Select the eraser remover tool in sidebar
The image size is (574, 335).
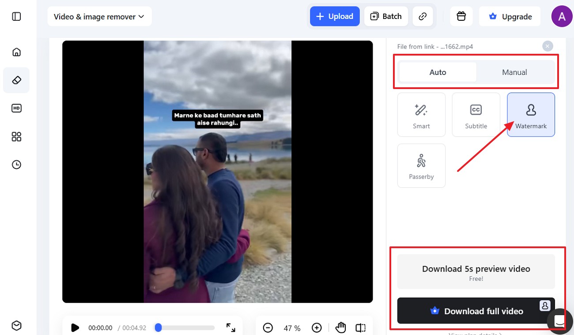pyautogui.click(x=16, y=80)
